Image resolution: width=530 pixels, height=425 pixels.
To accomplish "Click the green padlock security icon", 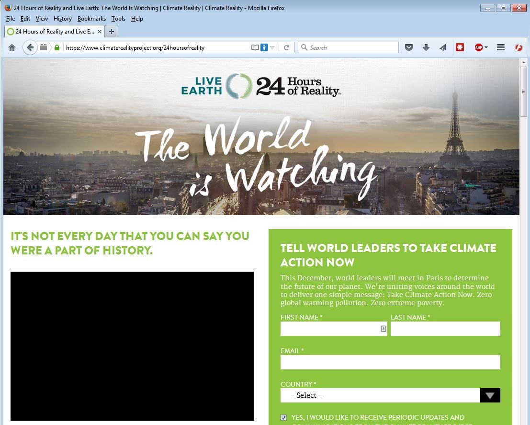I will pos(57,47).
